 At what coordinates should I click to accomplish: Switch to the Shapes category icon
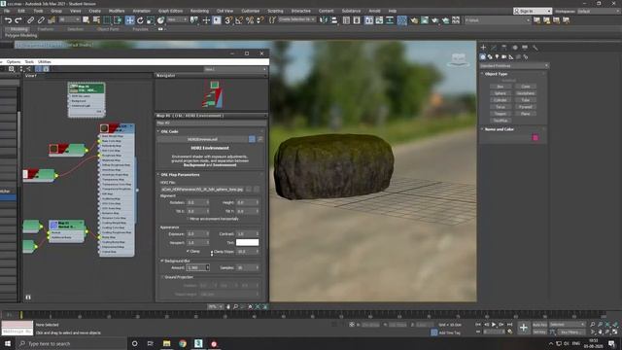click(x=490, y=56)
